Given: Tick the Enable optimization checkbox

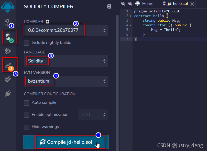Looking at the screenshot, I should [27, 115].
